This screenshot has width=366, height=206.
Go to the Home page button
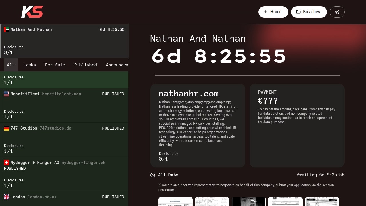coord(273,12)
